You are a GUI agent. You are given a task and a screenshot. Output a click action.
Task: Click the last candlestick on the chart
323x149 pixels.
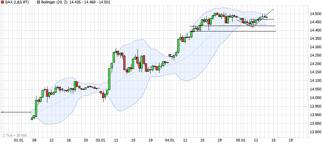pyautogui.click(x=267, y=17)
